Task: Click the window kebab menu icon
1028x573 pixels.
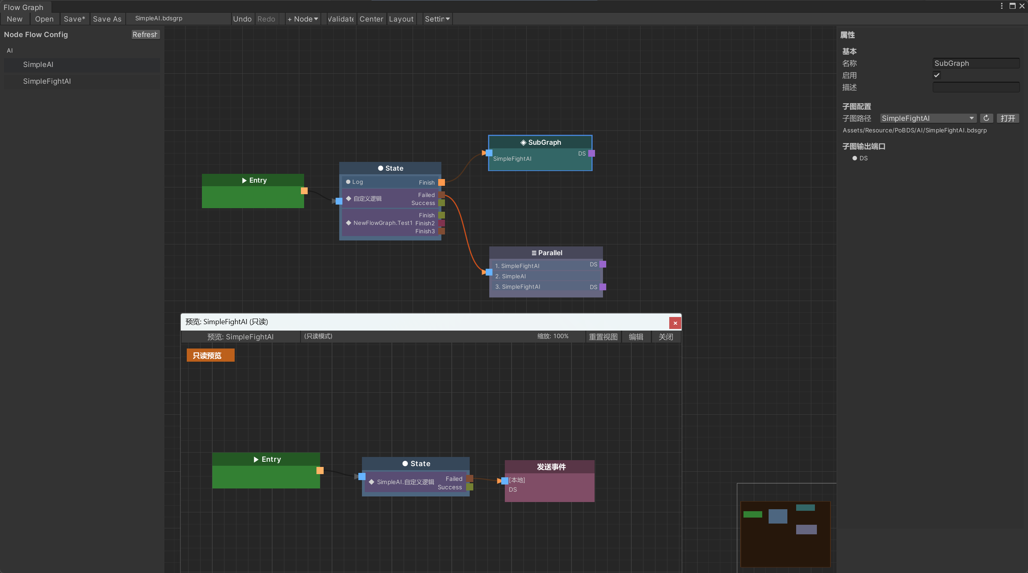Action: (x=1002, y=6)
